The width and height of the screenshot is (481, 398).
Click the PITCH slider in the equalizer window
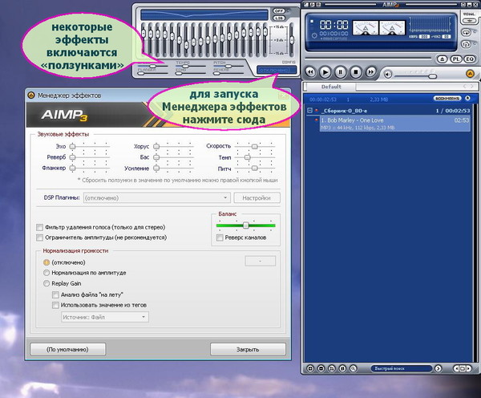(x=228, y=66)
